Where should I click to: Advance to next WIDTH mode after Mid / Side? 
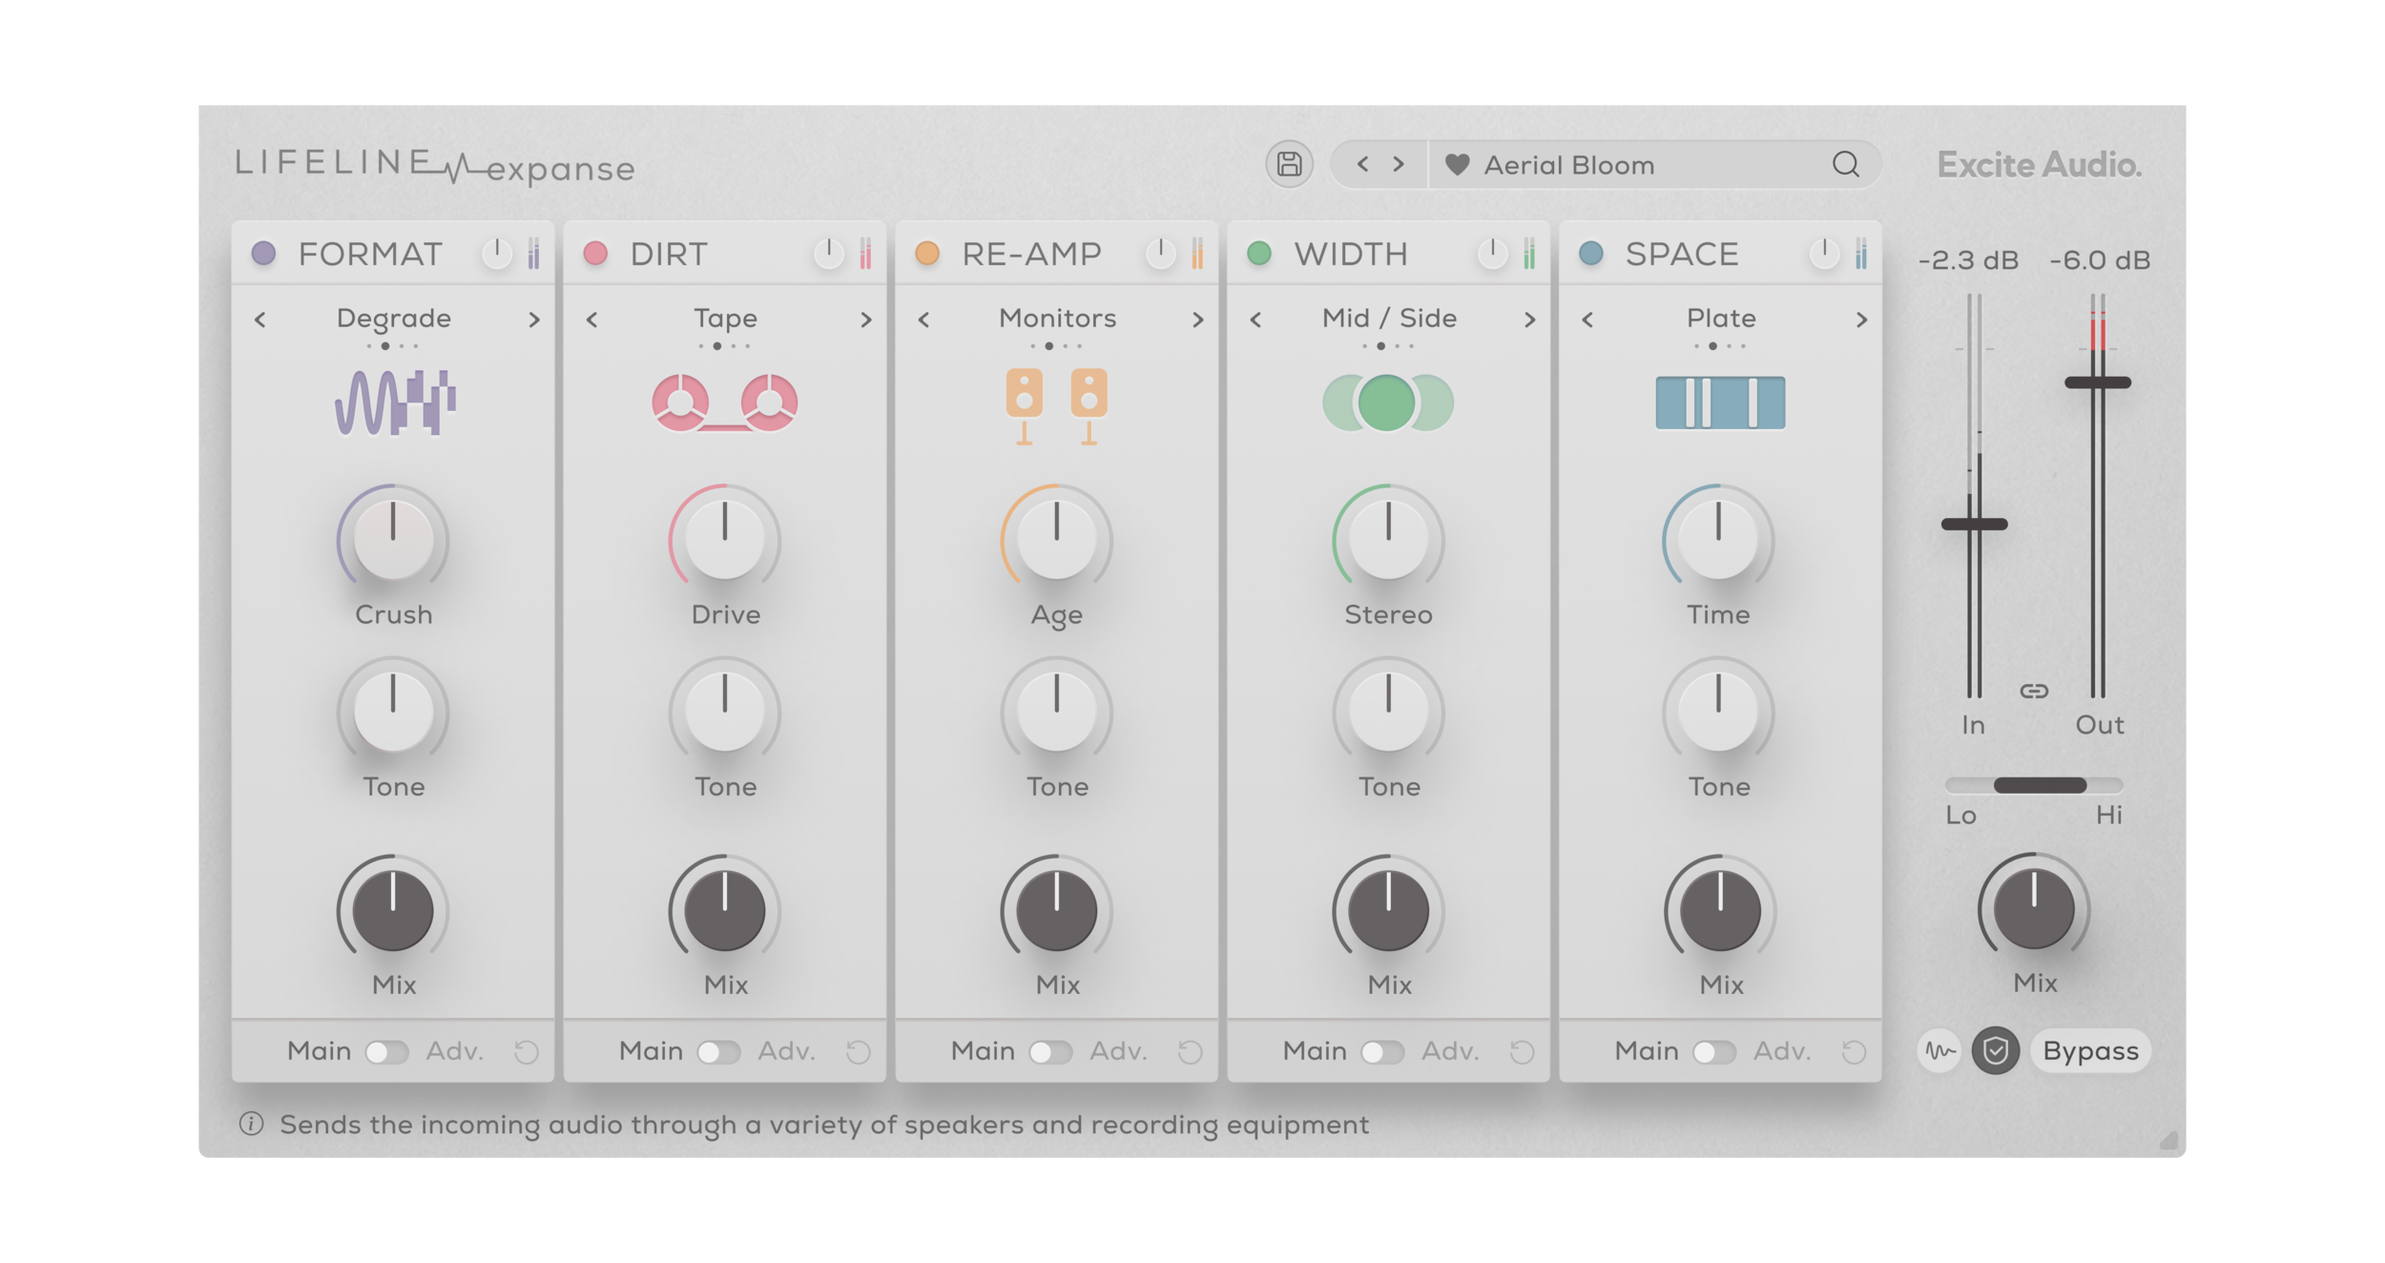pos(1529,320)
